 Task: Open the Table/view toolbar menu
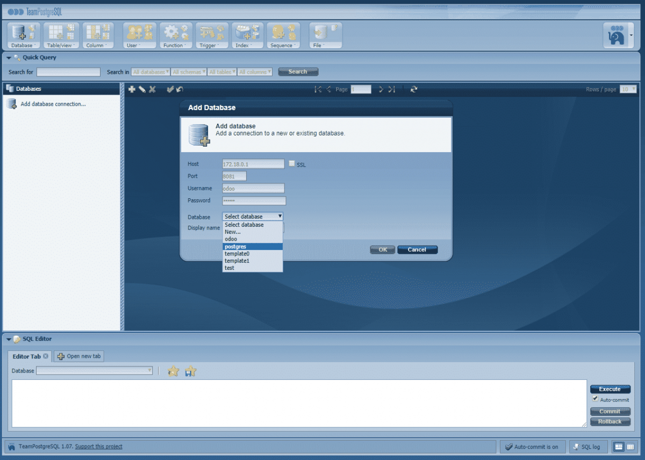point(61,35)
